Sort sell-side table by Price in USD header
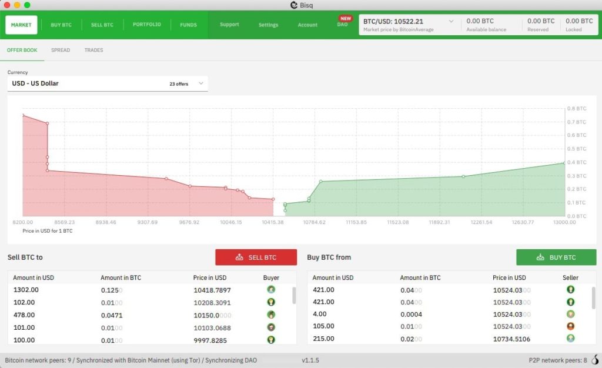Image resolution: width=602 pixels, height=368 pixels. point(210,277)
